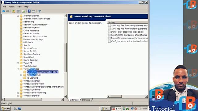Click the folder icon in Remote Desktop Connection Client header
This screenshot has width=198, height=111.
71,16
